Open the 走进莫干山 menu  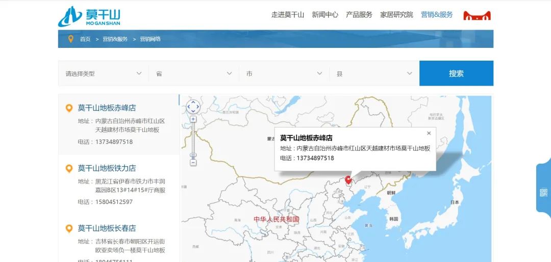coord(287,15)
